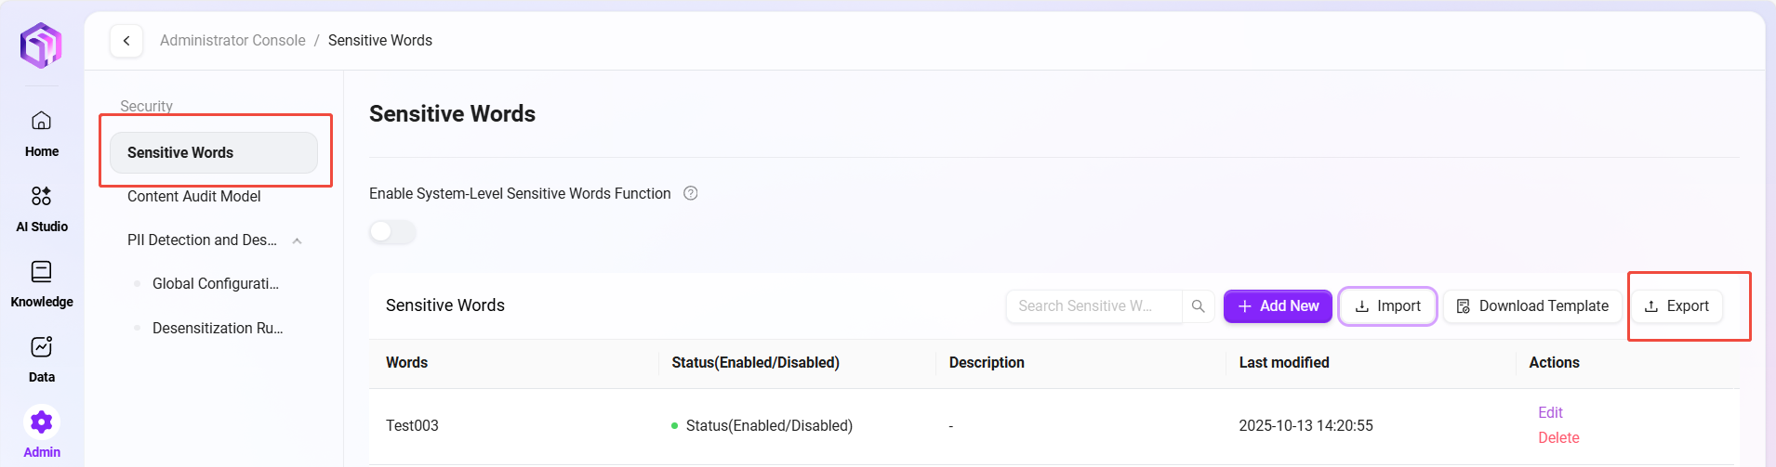
Task: Click the back arrow button
Action: point(126,41)
